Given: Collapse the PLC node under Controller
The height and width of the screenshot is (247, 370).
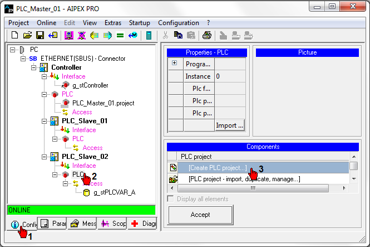Looking at the screenshot, I should click(x=44, y=94).
